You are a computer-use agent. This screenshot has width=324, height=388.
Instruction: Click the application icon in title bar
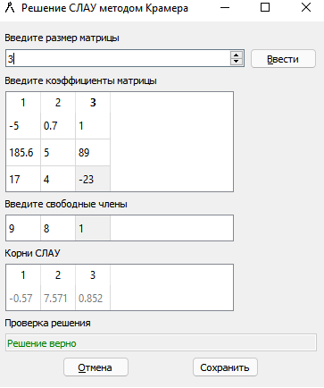tap(10, 8)
